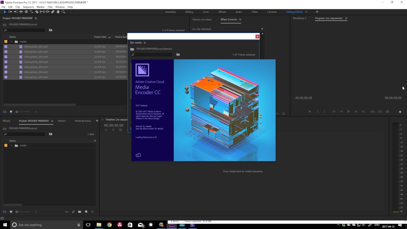Open the PluralEyes 4 tab
Viewport: 407px width, 229px height.
[x=300, y=18]
